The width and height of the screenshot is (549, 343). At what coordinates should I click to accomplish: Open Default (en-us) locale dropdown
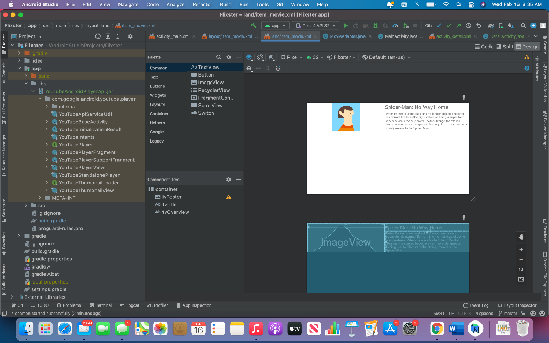387,57
